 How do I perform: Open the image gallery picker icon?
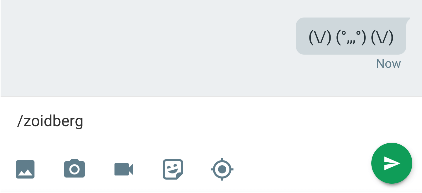pyautogui.click(x=25, y=169)
